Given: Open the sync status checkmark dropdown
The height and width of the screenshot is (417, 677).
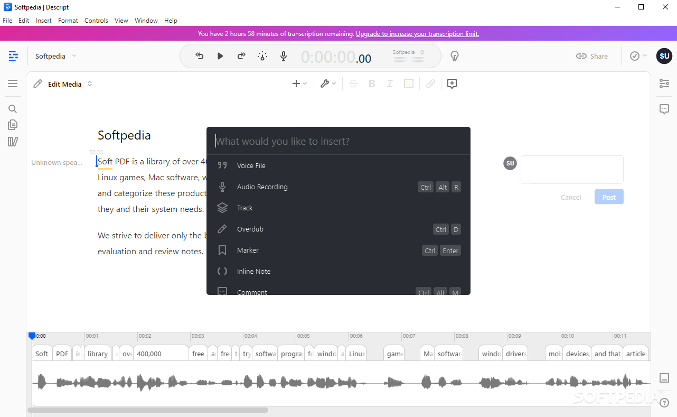Looking at the screenshot, I should (x=638, y=56).
